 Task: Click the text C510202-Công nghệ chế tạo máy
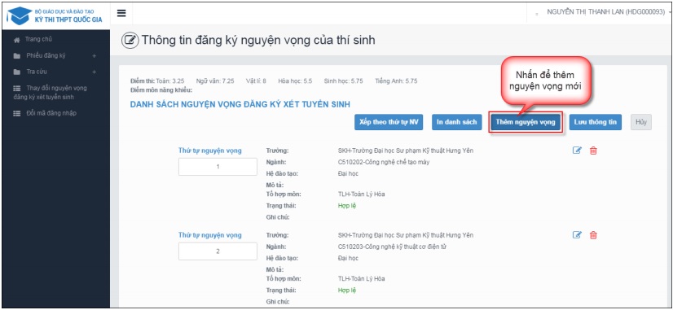[x=384, y=162]
